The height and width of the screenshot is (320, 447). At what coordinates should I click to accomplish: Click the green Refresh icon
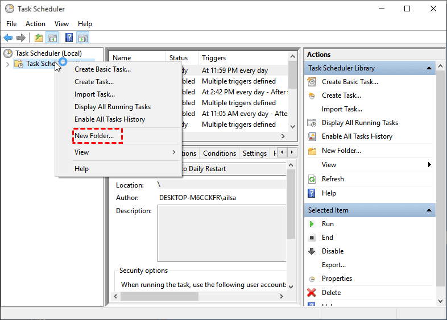click(x=312, y=179)
